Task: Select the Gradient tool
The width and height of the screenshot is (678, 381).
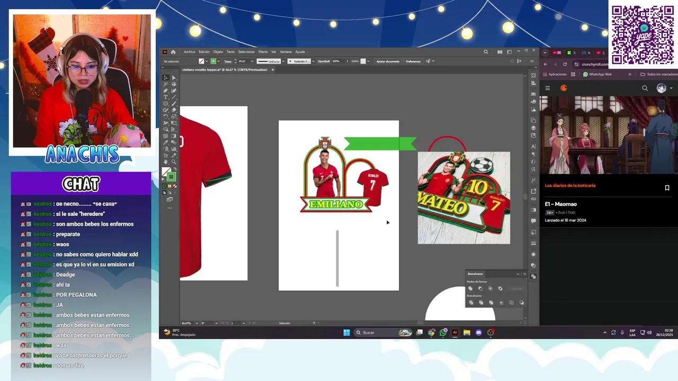Action: click(x=174, y=136)
